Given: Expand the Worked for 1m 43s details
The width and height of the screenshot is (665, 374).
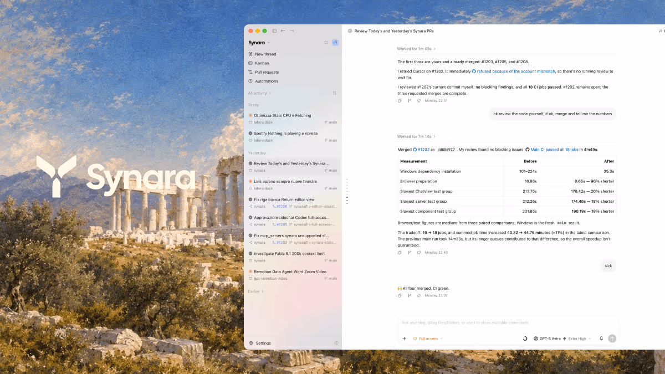Looking at the screenshot, I should pyautogui.click(x=416, y=49).
